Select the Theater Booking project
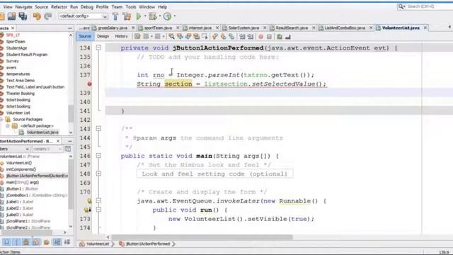The width and height of the screenshot is (453, 255). (x=21, y=93)
